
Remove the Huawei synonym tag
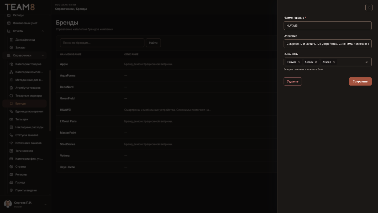pyautogui.click(x=299, y=62)
